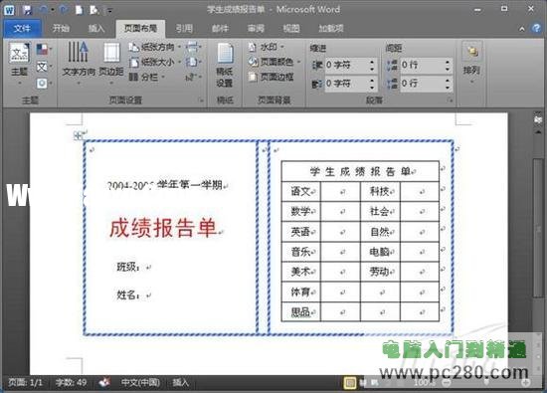Click the proofing errors status bar icon

(104, 382)
